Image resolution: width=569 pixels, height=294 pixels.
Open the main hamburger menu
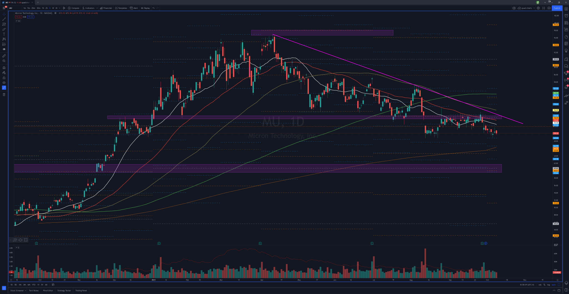(4, 8)
